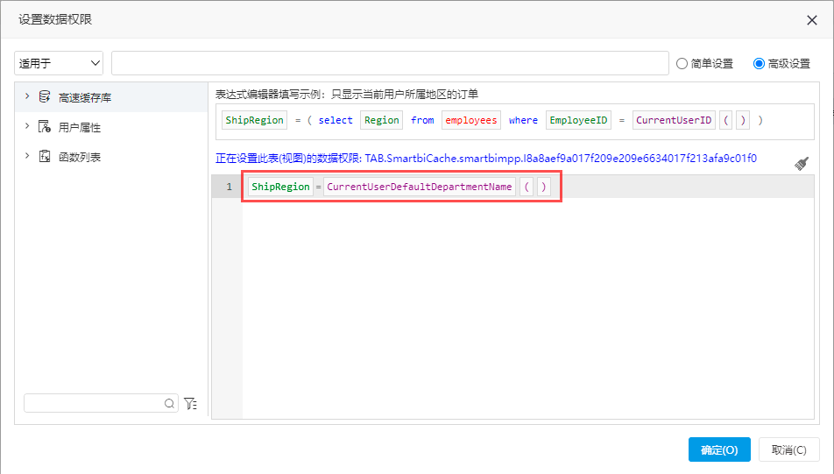Click ShipRegion token in editor line 1

coord(280,187)
